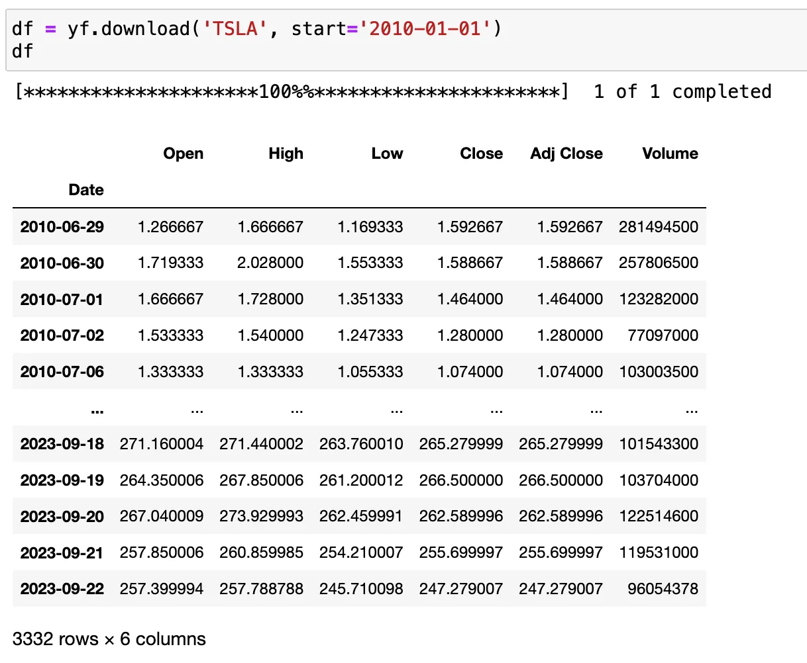Click the Volume value 122514600
807x663 pixels.
(x=659, y=516)
